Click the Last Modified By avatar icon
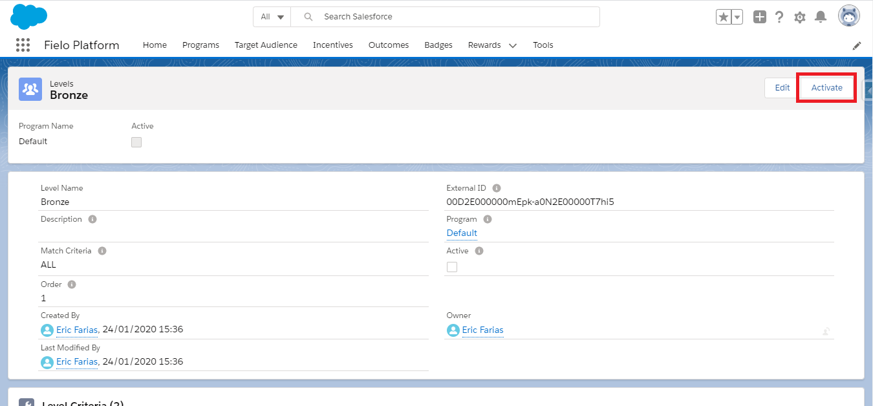 click(x=47, y=362)
